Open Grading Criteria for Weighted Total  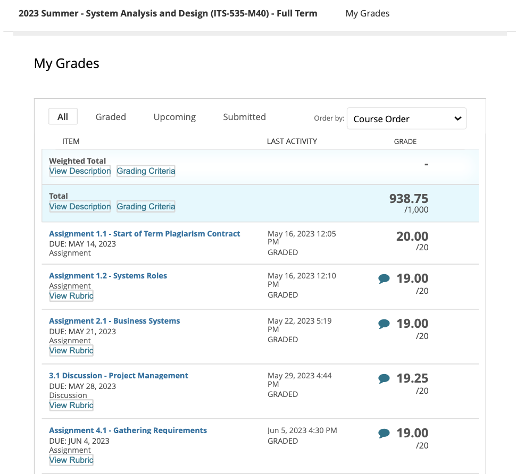tap(146, 171)
